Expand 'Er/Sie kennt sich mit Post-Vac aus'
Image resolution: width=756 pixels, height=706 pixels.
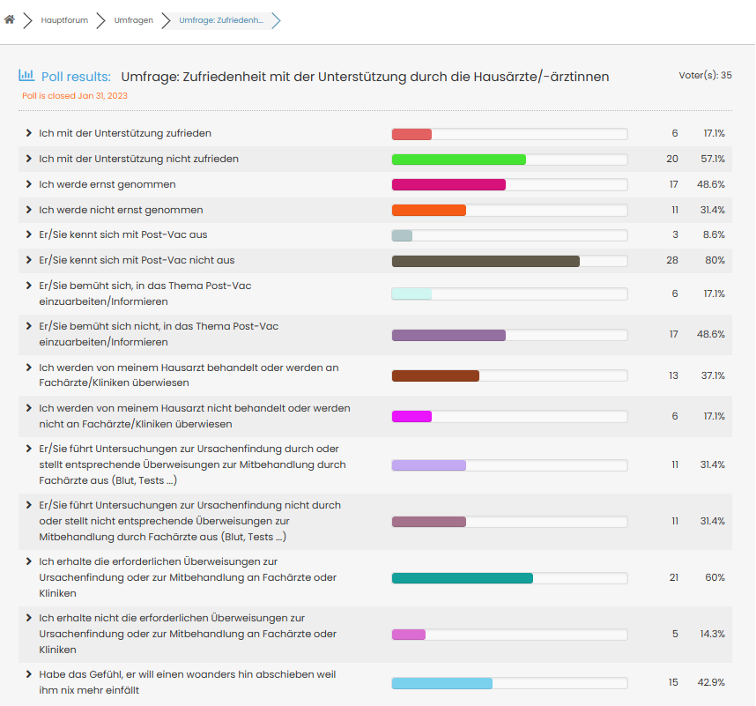29,234
